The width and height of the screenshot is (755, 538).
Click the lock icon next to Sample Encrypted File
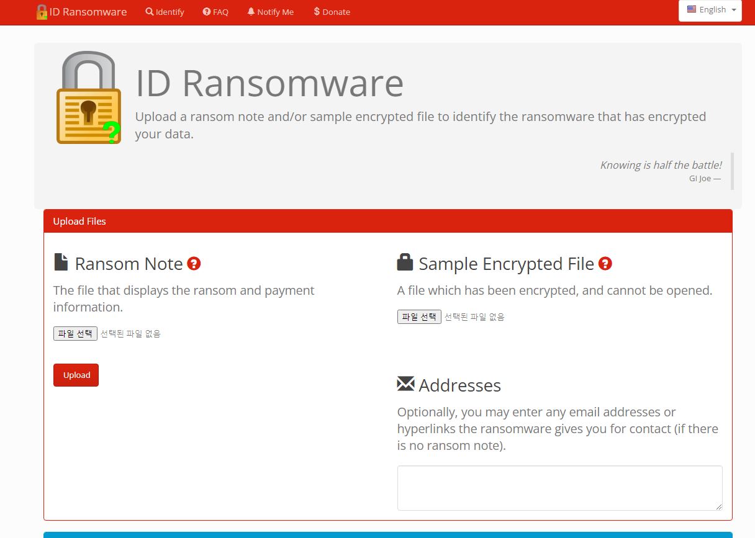pyautogui.click(x=405, y=262)
